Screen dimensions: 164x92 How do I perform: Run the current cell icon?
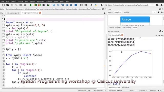[x=35, y=5]
